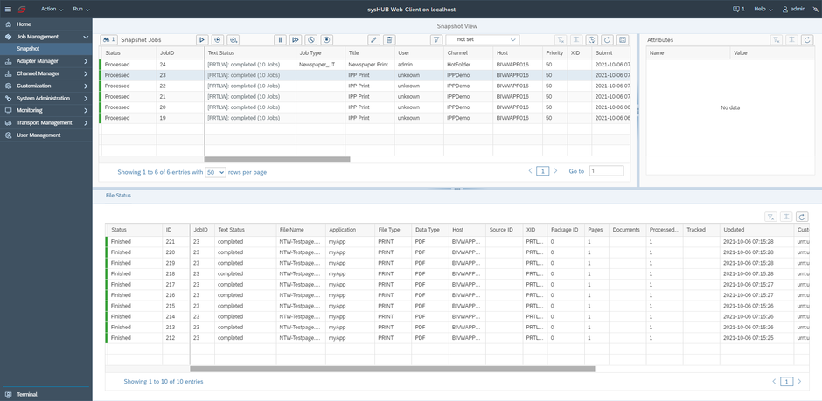Image resolution: width=822 pixels, height=401 pixels.
Task: Click next page arrow in File Status pagination
Action: 799,382
